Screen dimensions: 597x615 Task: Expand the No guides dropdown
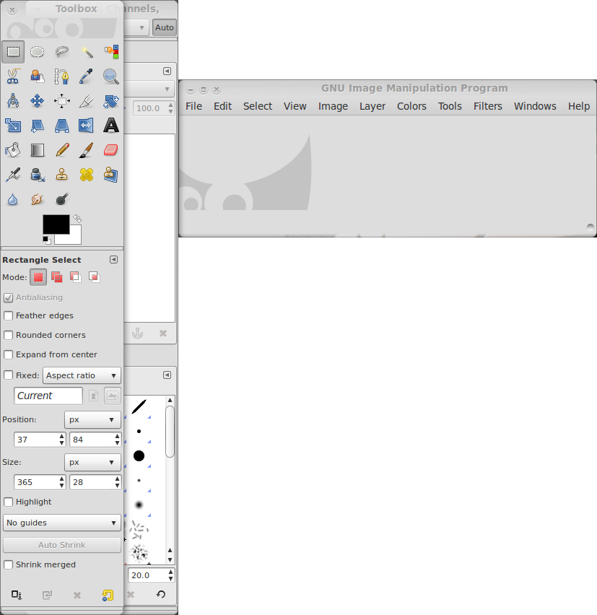(62, 523)
